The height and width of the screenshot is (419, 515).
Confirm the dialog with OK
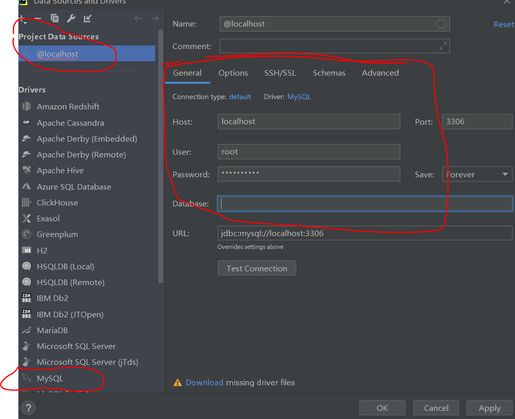click(382, 408)
